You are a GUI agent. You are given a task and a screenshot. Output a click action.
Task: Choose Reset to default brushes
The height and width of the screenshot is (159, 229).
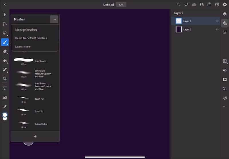coord(31,38)
